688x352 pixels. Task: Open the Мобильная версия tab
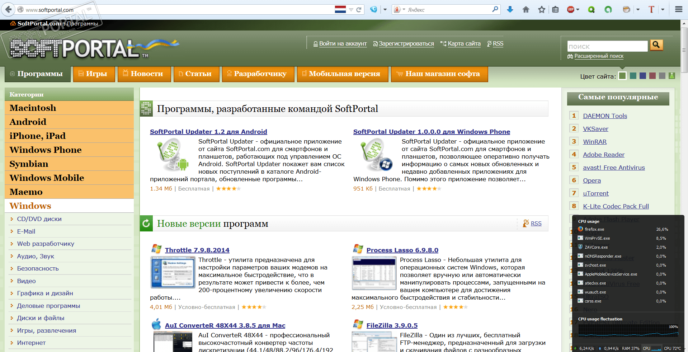(343, 74)
